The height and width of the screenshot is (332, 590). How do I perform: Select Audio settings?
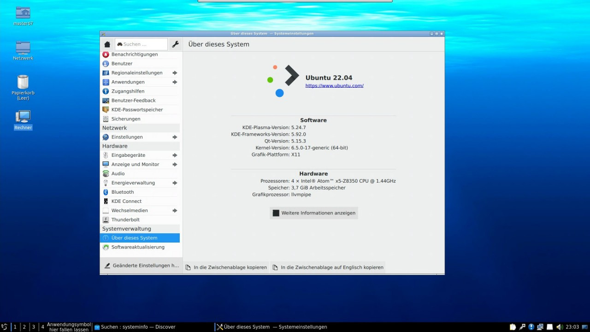[x=140, y=174]
